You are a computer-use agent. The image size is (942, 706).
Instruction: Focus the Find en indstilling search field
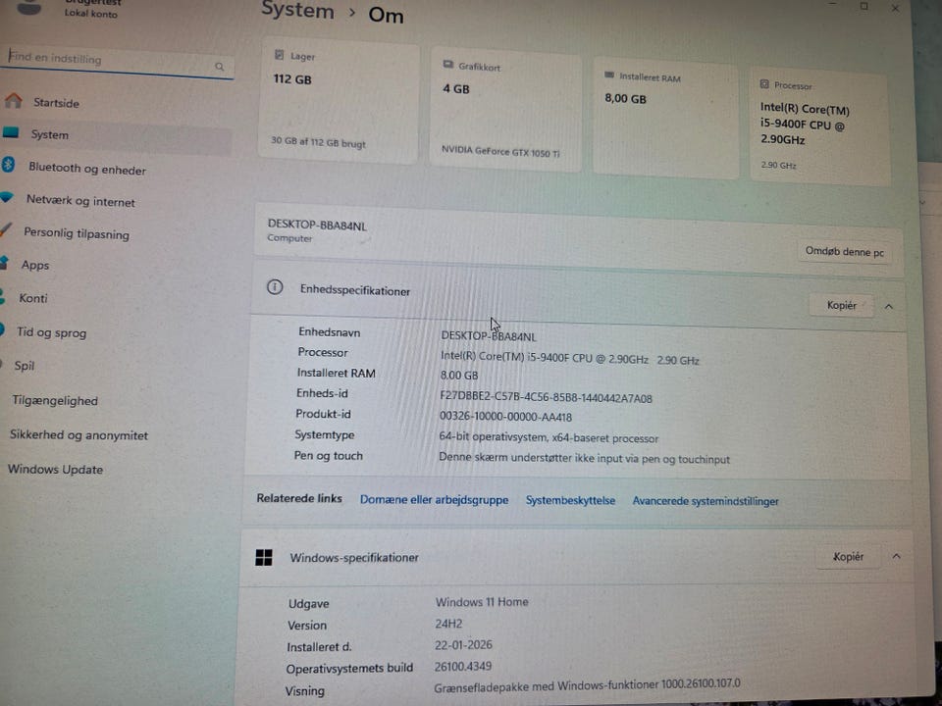point(117,62)
